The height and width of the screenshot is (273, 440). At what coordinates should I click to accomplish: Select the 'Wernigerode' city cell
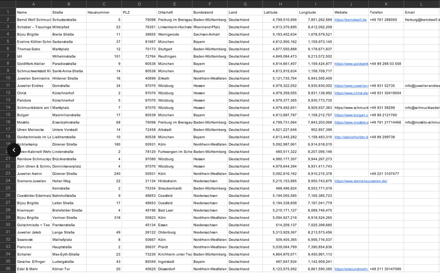(x=175, y=34)
